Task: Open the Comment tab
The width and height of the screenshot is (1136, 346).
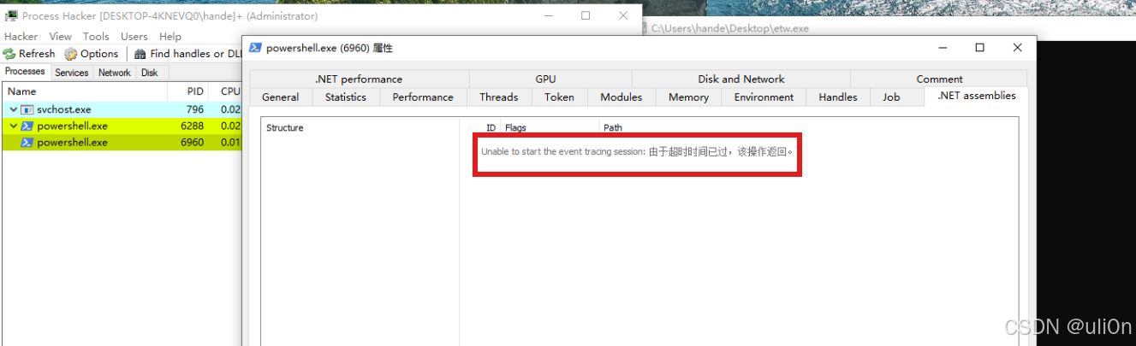Action: pyautogui.click(x=939, y=79)
